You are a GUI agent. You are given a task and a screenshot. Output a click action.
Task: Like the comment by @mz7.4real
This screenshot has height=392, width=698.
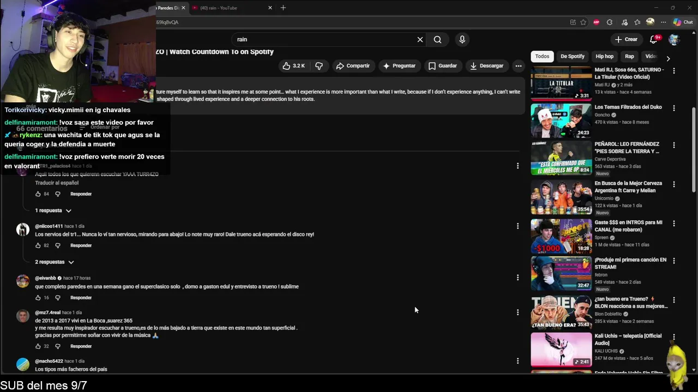[38, 346]
